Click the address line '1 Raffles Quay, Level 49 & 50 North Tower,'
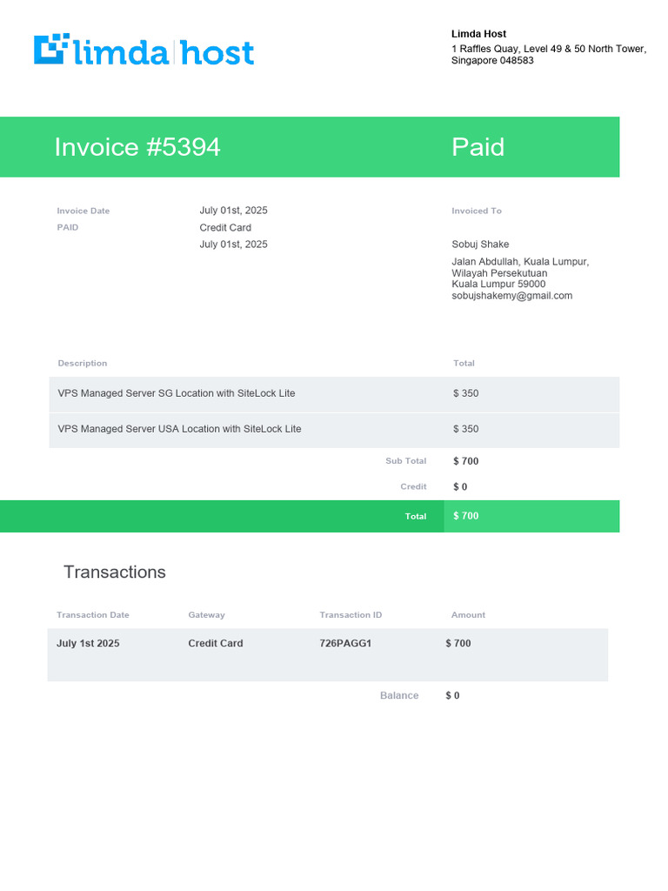 pos(549,49)
